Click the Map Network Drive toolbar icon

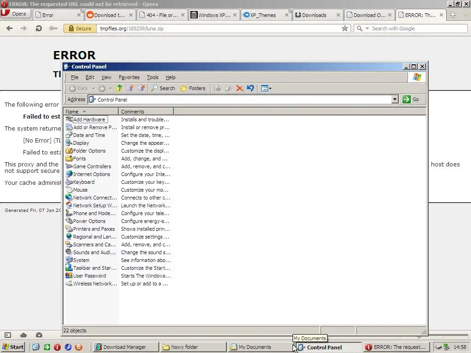pyautogui.click(x=130, y=88)
